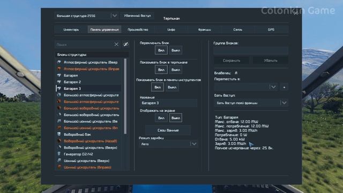Click icon of orange Большой водородный ускоритель row

point(59,108)
